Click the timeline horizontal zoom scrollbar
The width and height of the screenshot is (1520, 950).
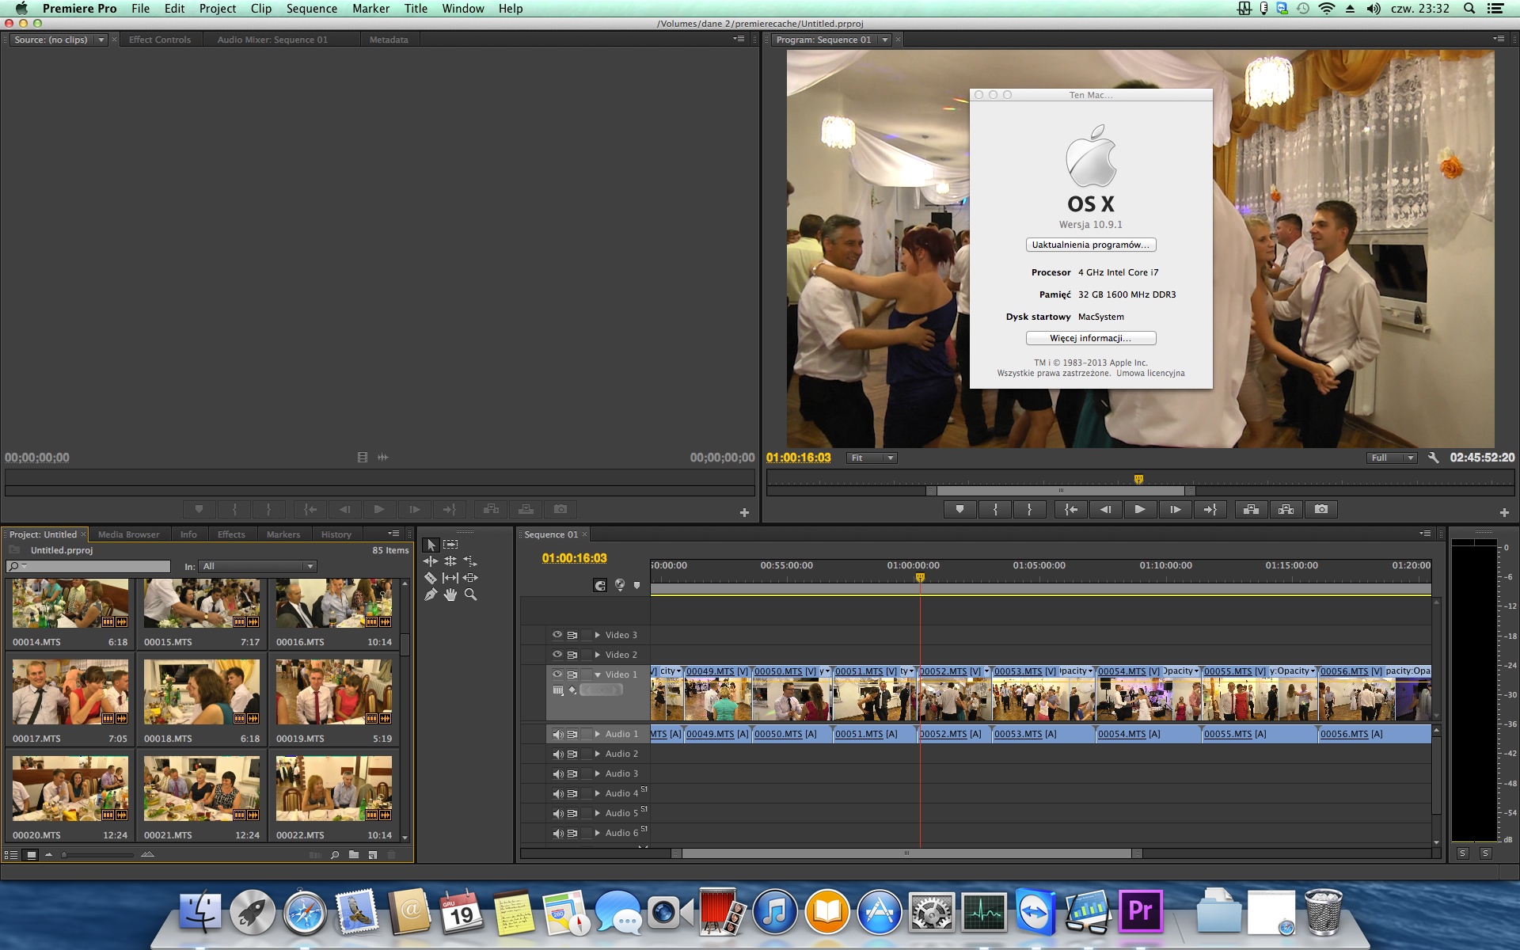[907, 853]
